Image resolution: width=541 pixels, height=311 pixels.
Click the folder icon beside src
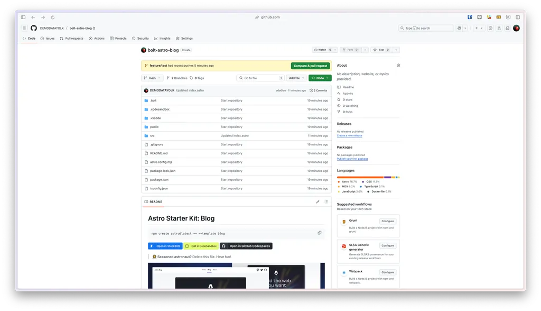pos(146,136)
